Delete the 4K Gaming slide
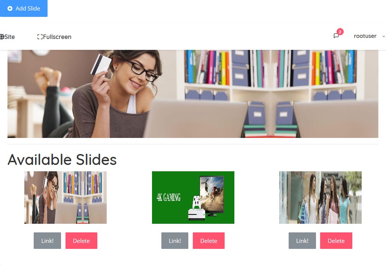 point(209,241)
